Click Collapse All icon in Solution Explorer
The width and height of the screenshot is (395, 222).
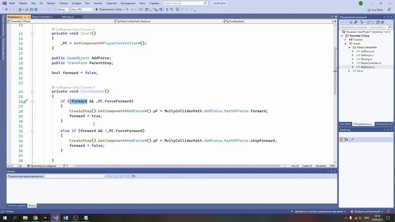[x=378, y=22]
